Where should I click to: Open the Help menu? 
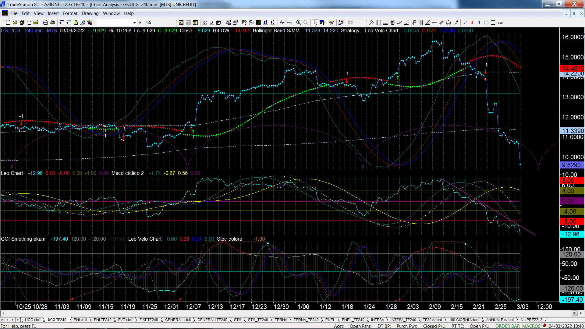129,13
